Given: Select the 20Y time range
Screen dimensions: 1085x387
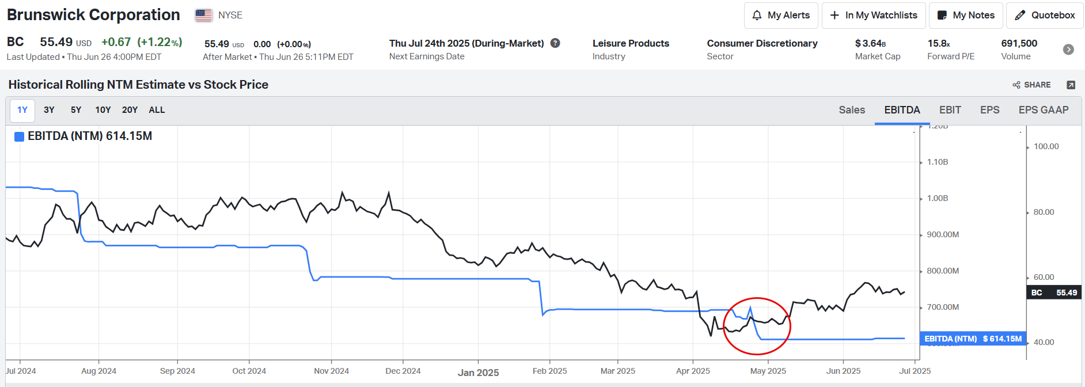Looking at the screenshot, I should [130, 110].
